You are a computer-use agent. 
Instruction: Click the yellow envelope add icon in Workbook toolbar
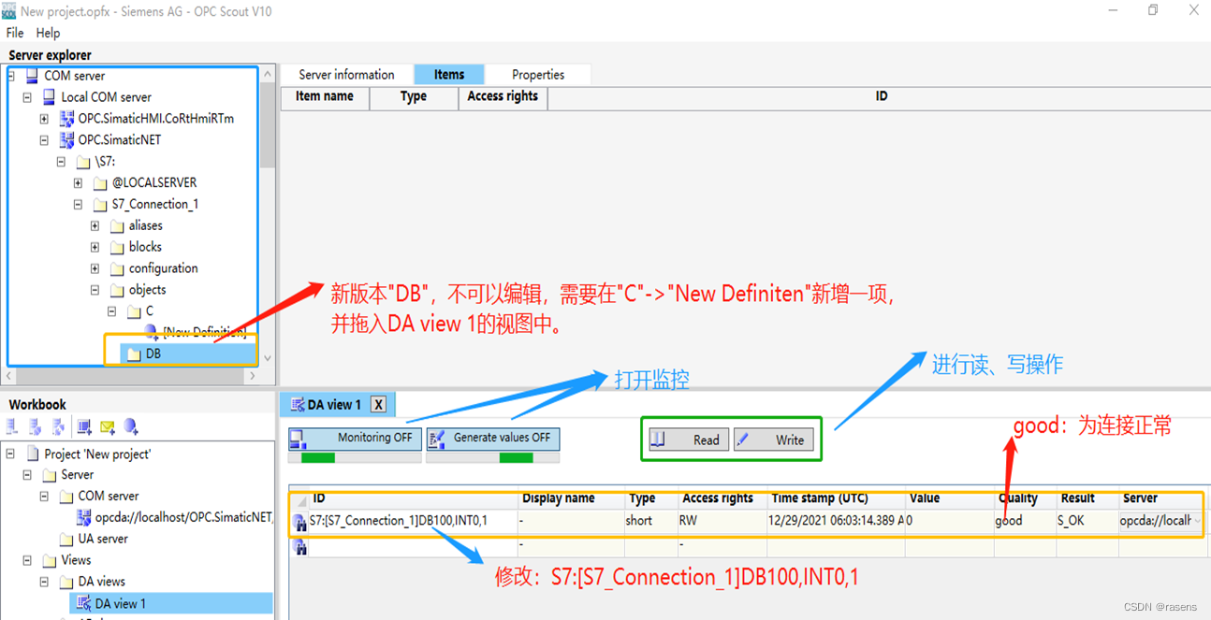click(x=108, y=427)
